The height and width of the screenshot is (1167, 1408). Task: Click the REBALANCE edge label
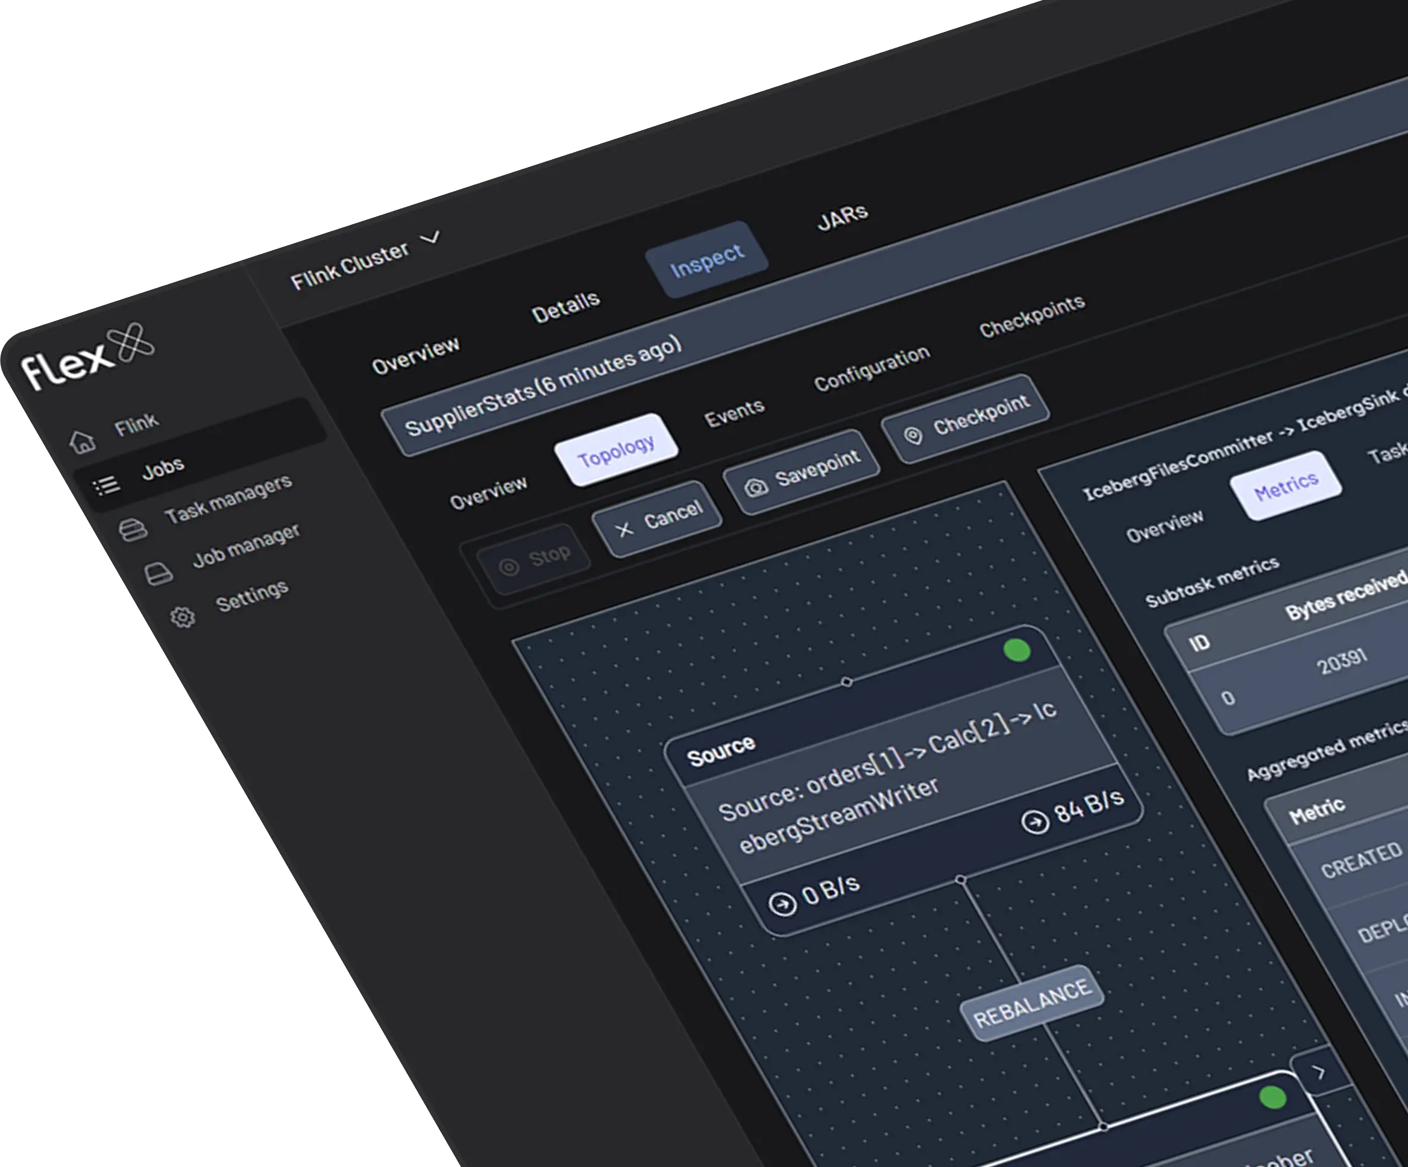(x=1032, y=1004)
